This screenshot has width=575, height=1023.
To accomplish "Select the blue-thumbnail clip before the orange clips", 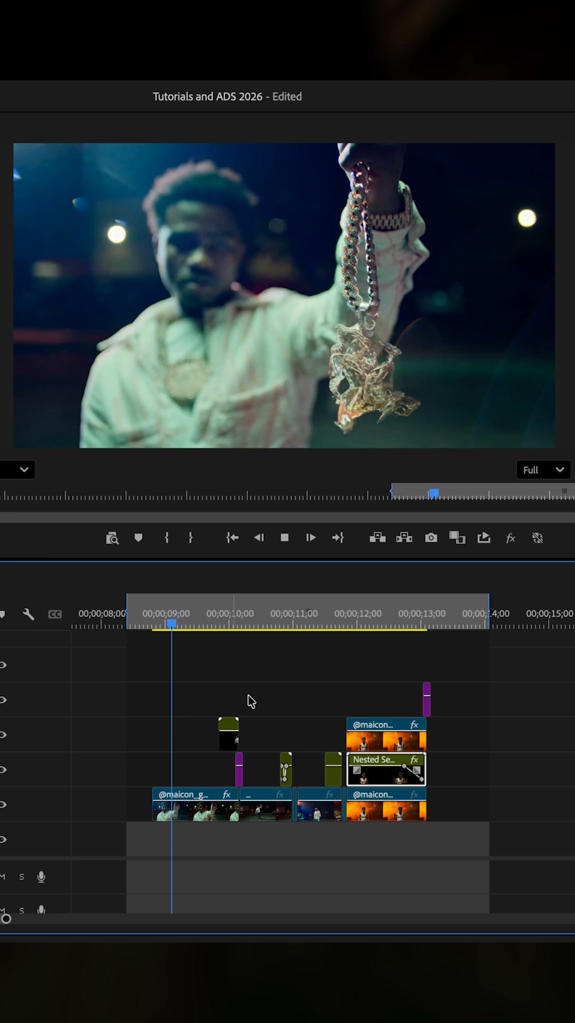I will click(x=319, y=804).
